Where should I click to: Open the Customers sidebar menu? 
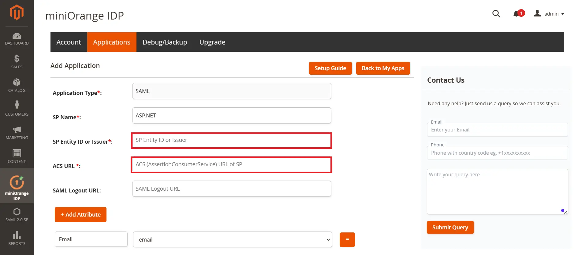17,109
